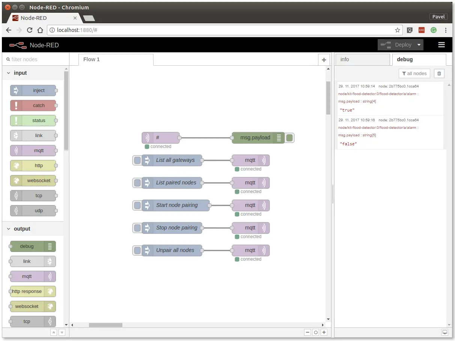This screenshot has width=455, height=341.
Task: Select the debug output node in palette
Action: (33, 246)
